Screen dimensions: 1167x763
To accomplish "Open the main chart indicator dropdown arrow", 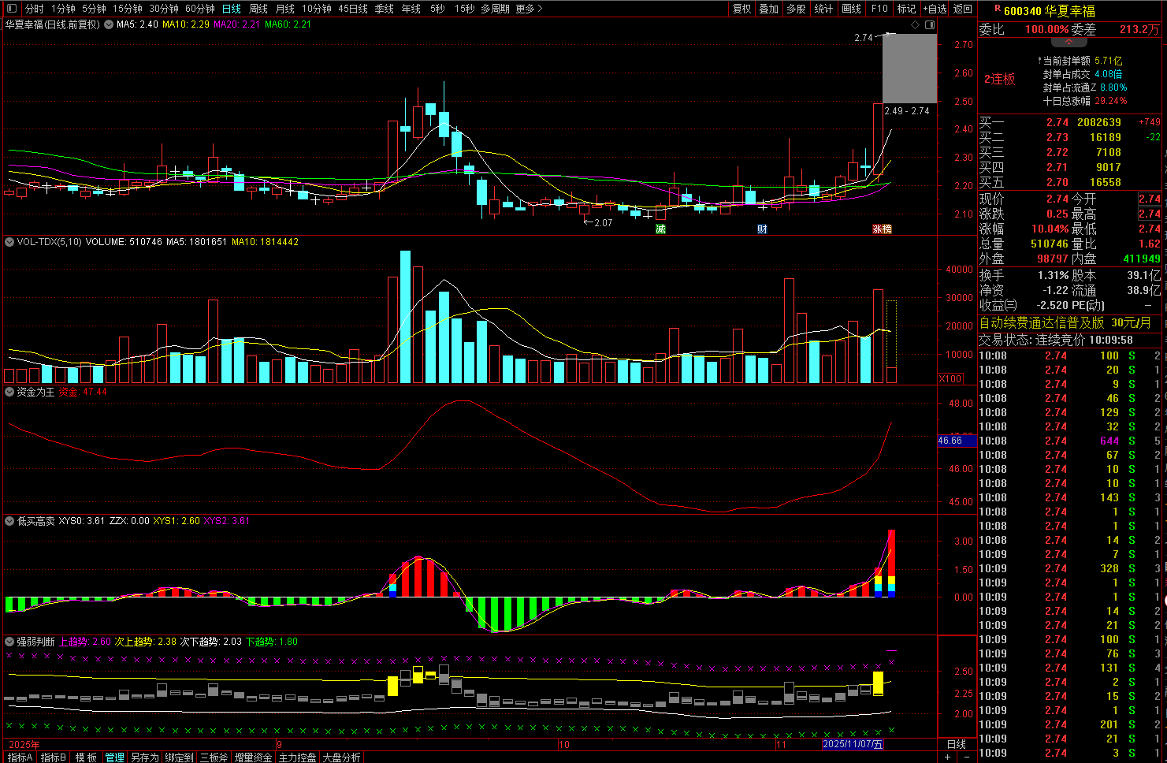I will tap(109, 24).
